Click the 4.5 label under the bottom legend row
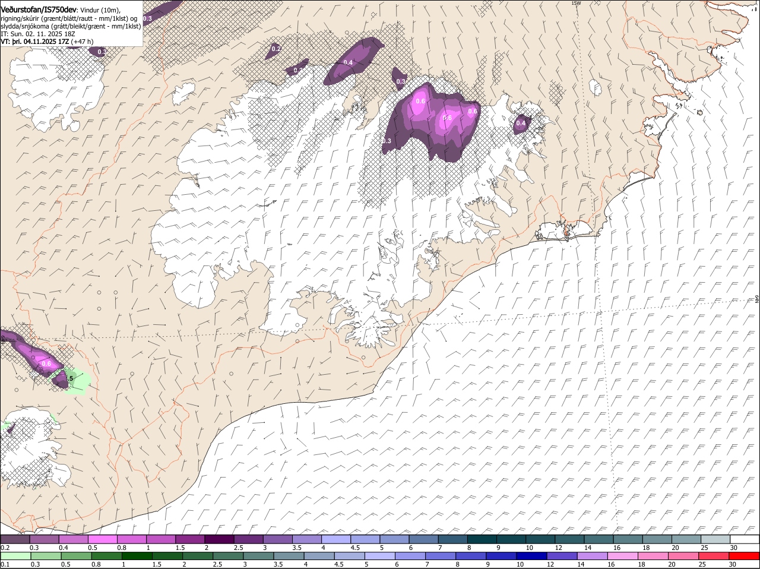 [338, 564]
